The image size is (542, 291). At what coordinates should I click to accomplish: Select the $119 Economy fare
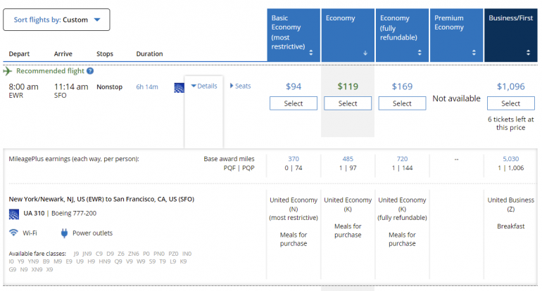[x=348, y=103]
